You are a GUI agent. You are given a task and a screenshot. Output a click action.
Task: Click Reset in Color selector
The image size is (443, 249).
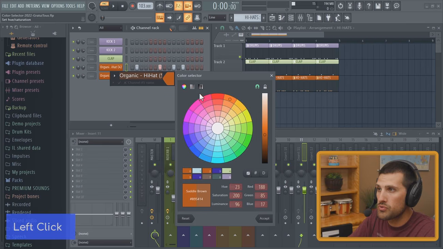pos(186,218)
